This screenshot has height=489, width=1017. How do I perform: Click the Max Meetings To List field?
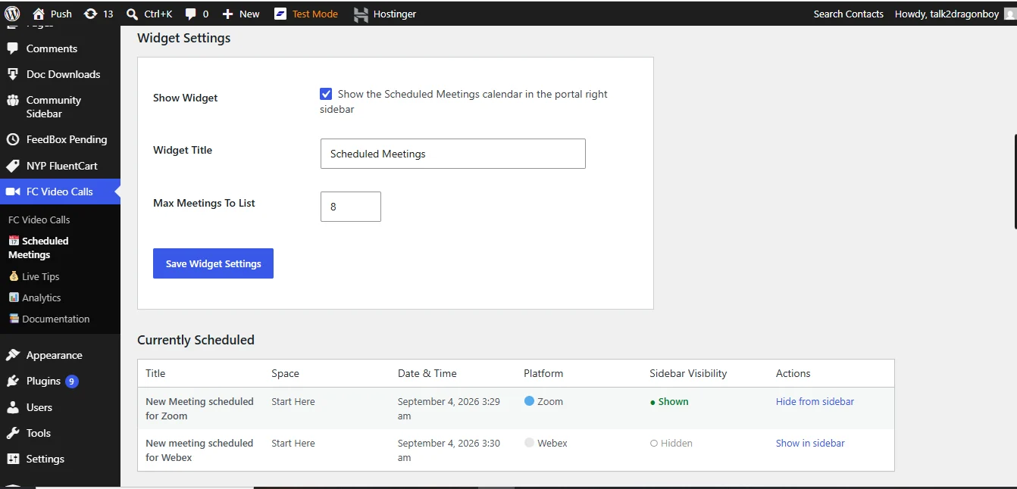coord(351,207)
